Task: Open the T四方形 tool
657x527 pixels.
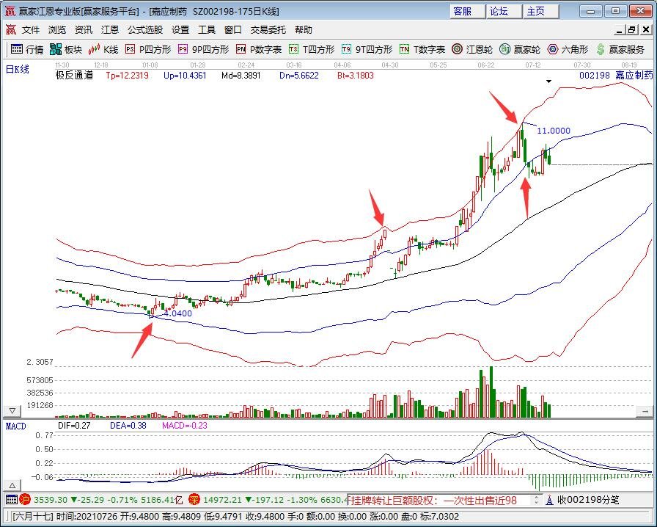Action: (x=312, y=49)
